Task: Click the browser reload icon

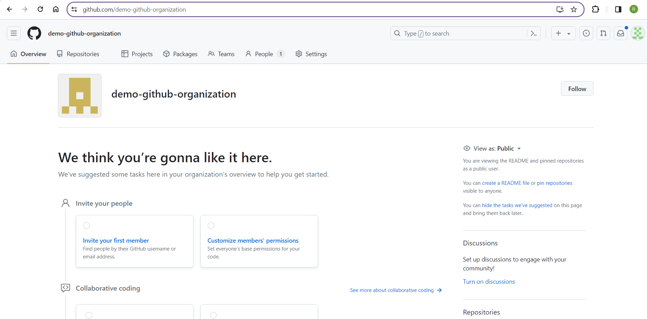Action: [x=40, y=9]
